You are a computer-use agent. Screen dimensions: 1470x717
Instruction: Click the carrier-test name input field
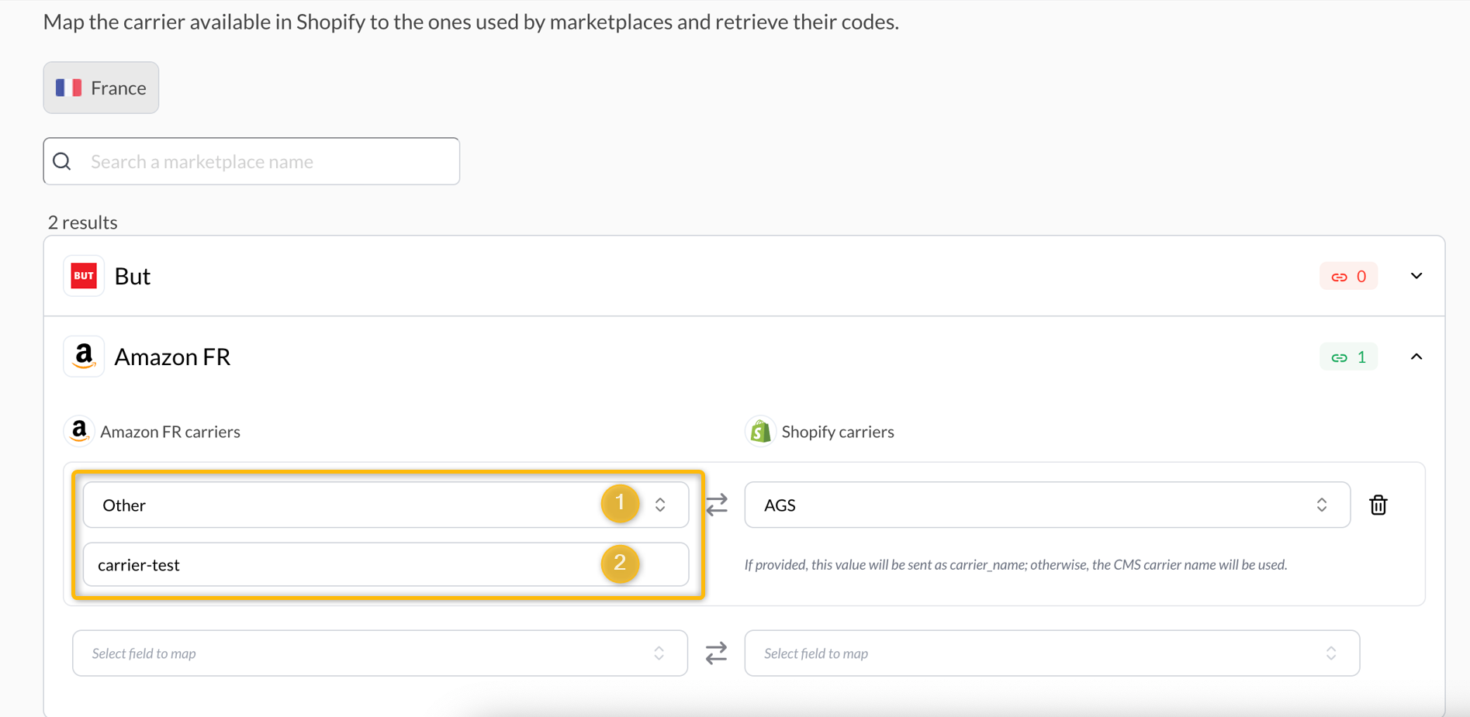[x=386, y=564]
